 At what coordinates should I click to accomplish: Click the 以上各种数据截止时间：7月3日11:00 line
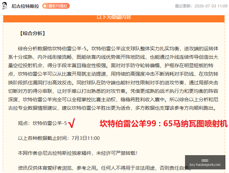tap(59, 138)
